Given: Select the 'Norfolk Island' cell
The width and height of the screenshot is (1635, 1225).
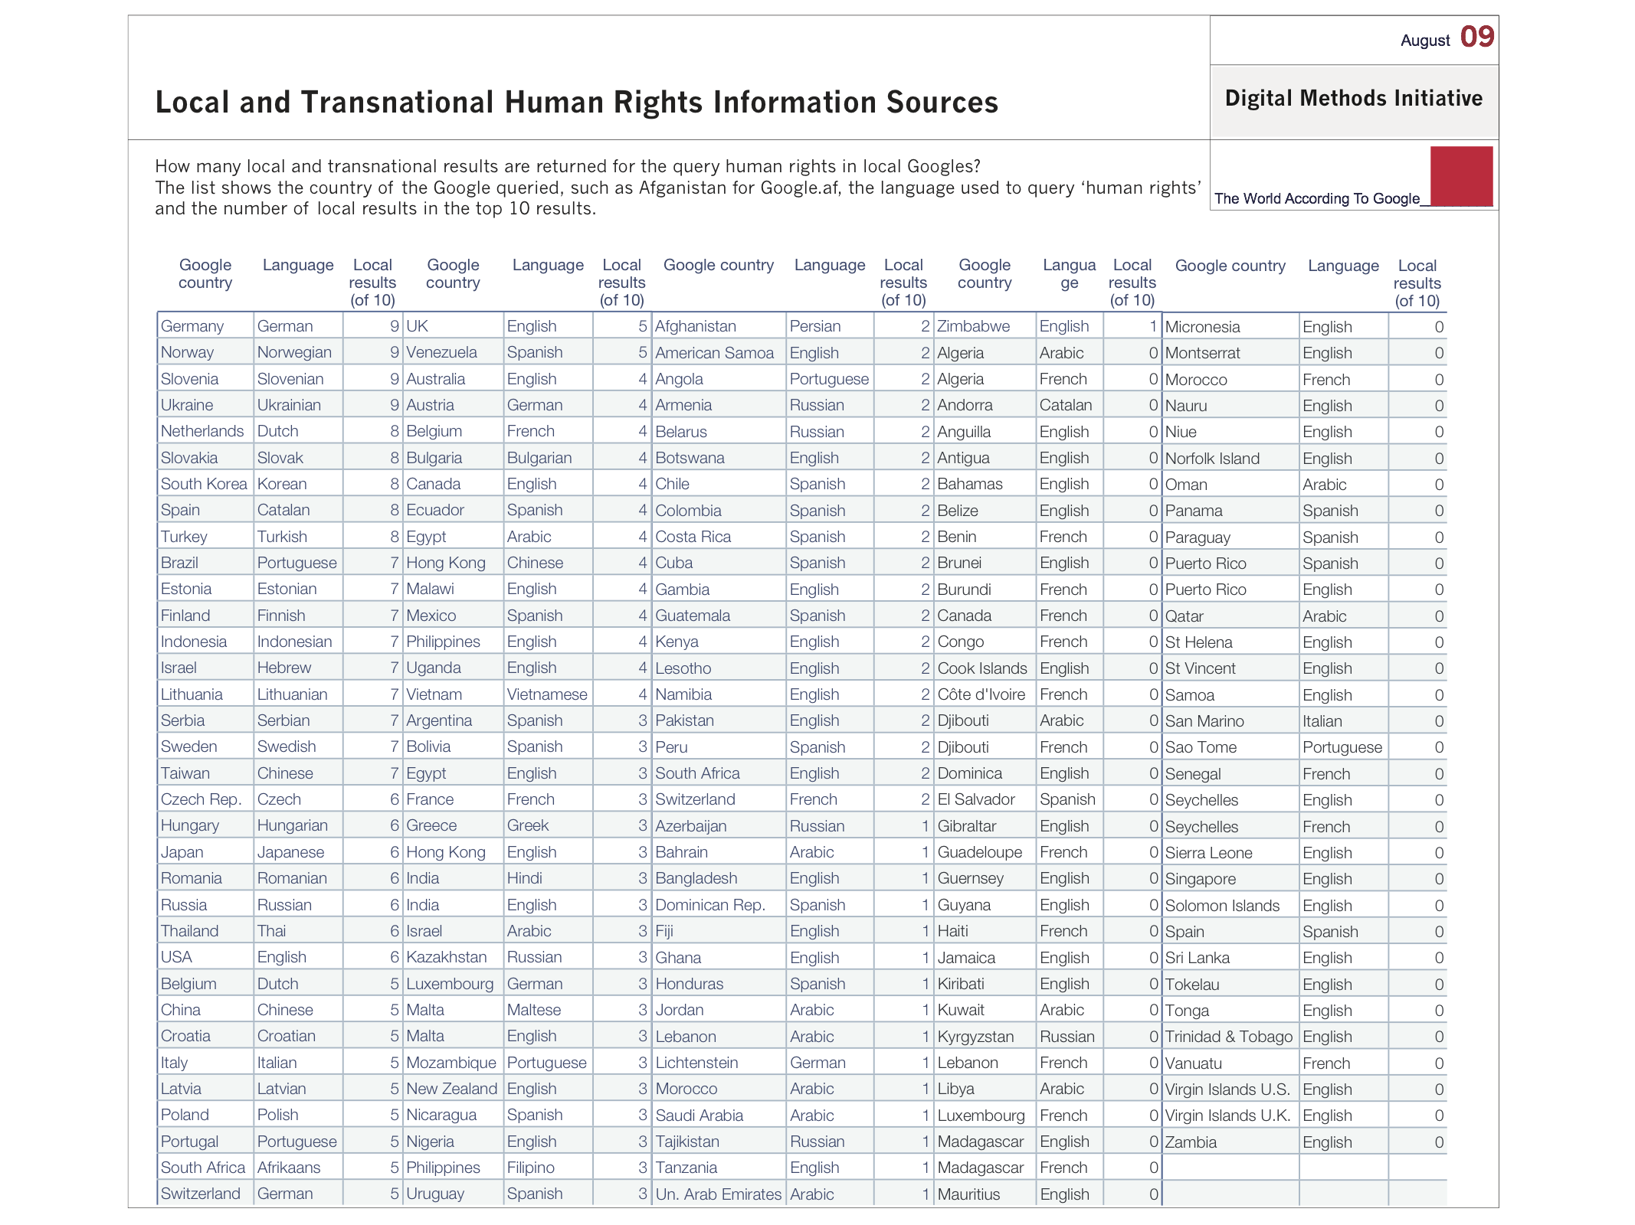Looking at the screenshot, I should 1230,459.
